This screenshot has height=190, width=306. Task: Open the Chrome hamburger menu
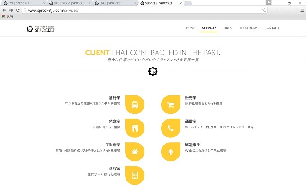301,10
